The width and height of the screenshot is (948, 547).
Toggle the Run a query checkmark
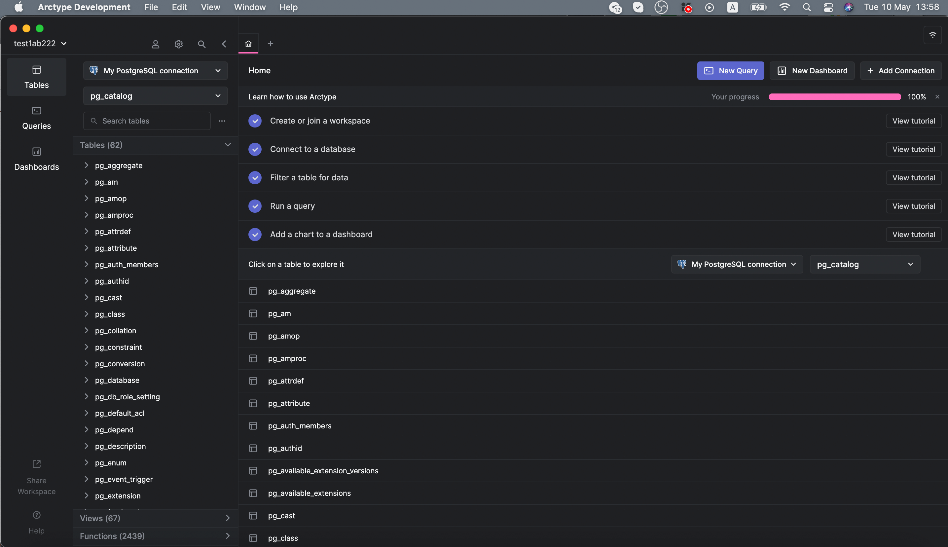tap(255, 206)
